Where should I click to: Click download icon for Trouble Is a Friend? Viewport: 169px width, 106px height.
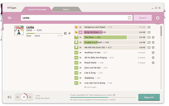76,42
